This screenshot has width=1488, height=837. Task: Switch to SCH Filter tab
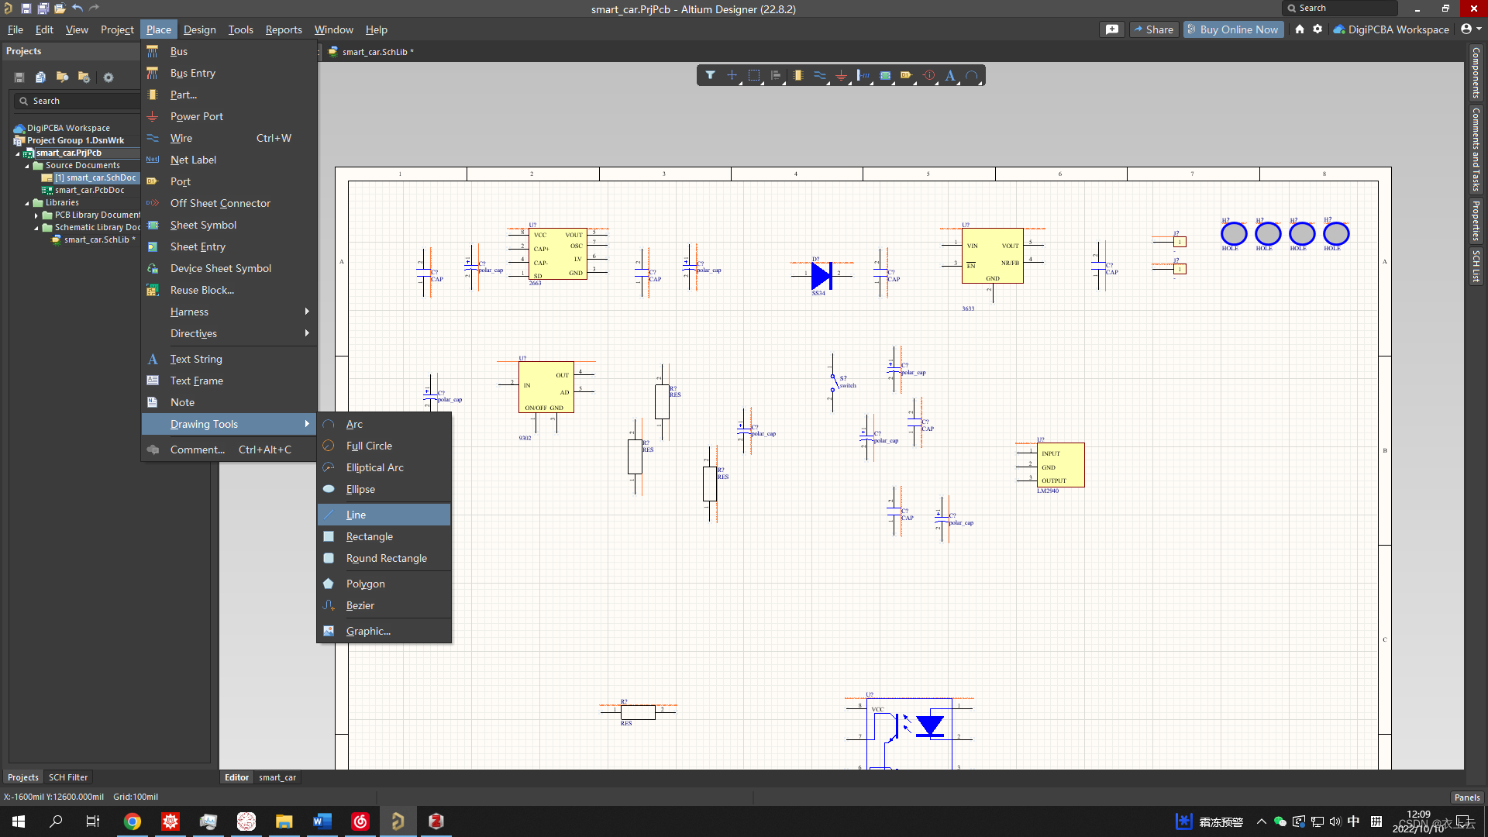(x=68, y=777)
